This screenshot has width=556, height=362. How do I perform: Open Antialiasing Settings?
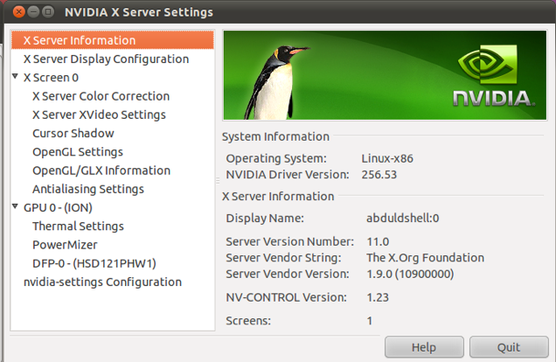click(87, 189)
